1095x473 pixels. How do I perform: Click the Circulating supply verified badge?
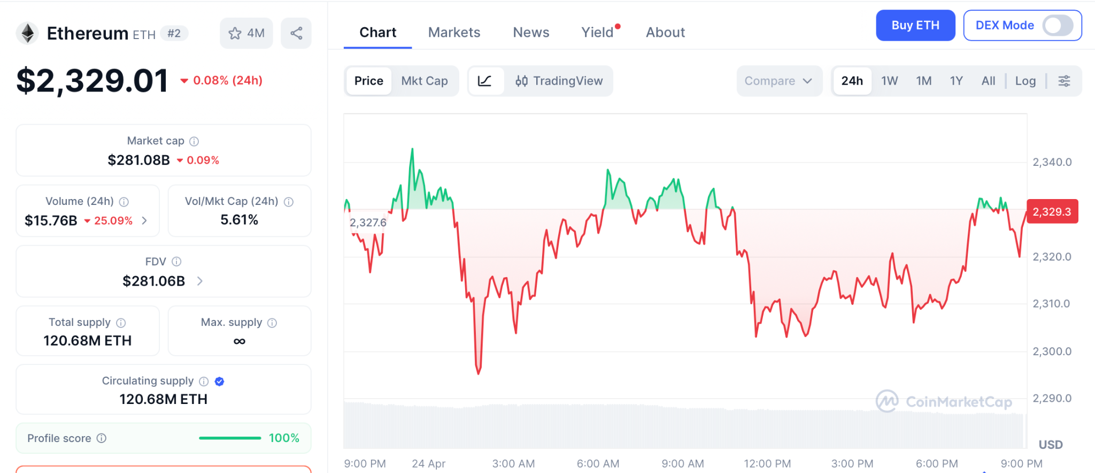pyautogui.click(x=219, y=382)
